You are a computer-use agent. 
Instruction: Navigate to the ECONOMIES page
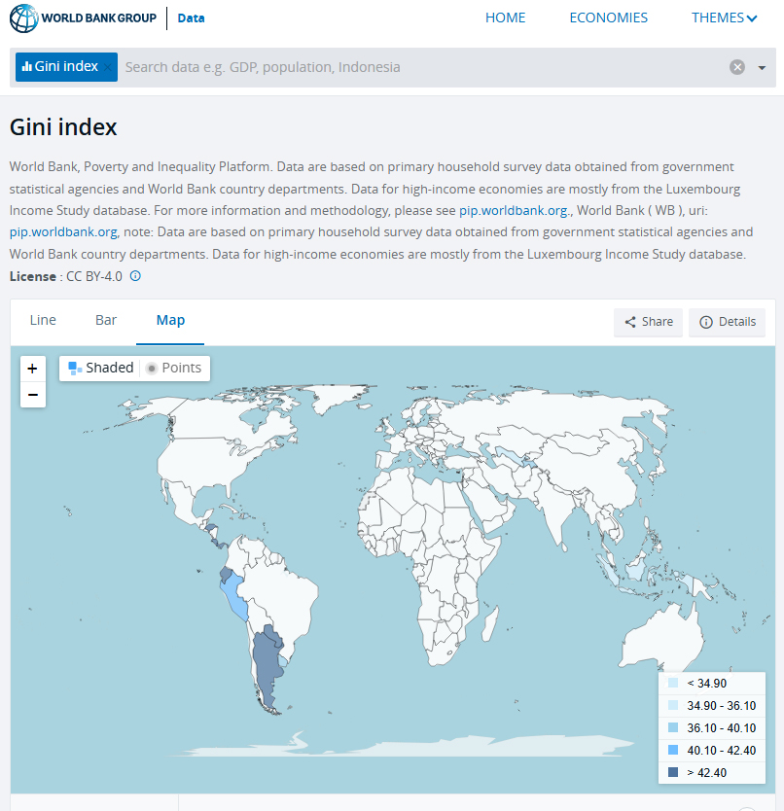(x=608, y=18)
